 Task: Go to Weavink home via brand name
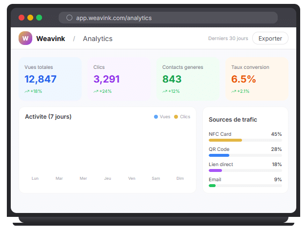click(x=50, y=39)
